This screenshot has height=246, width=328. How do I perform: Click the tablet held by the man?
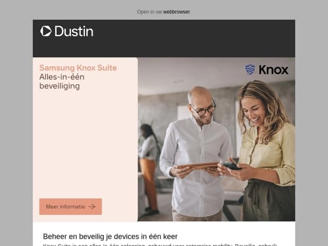(198, 166)
